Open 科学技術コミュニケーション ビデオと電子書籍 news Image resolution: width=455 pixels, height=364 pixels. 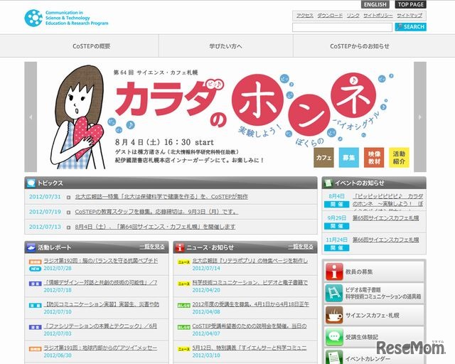(250, 282)
